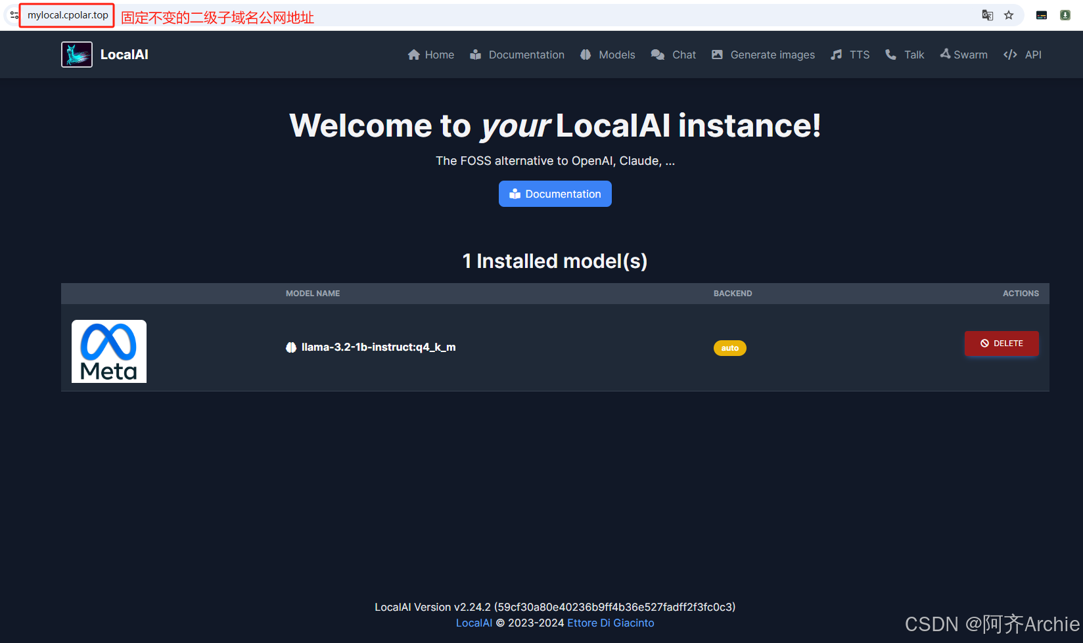
Task: Click the site info icon in address bar
Action: [14, 15]
